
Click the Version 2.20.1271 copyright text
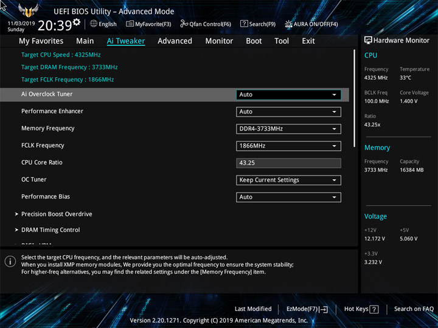point(219,320)
